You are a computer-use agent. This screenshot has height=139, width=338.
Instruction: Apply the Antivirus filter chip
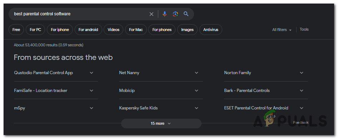point(211,30)
